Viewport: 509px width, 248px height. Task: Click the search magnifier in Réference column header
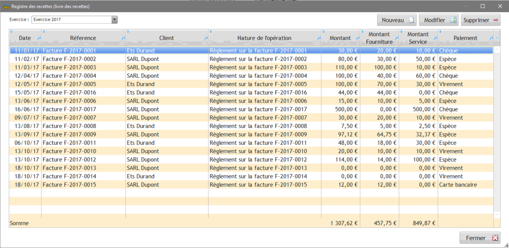tap(123, 38)
